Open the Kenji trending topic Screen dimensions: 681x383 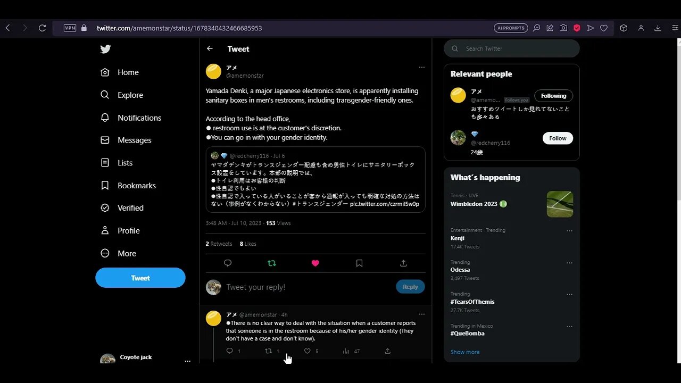coord(458,238)
